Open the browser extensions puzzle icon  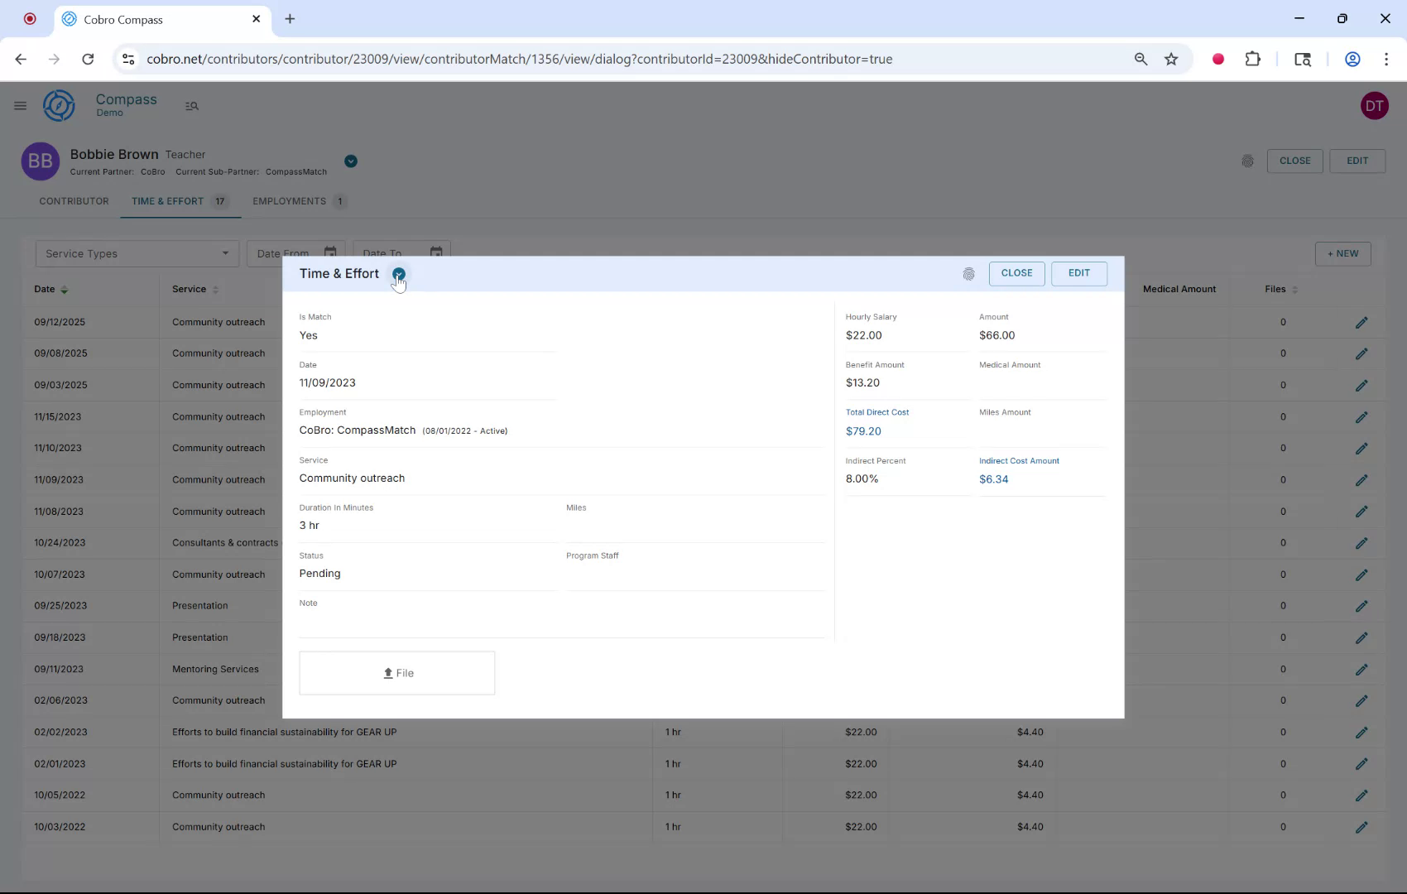[x=1252, y=59]
